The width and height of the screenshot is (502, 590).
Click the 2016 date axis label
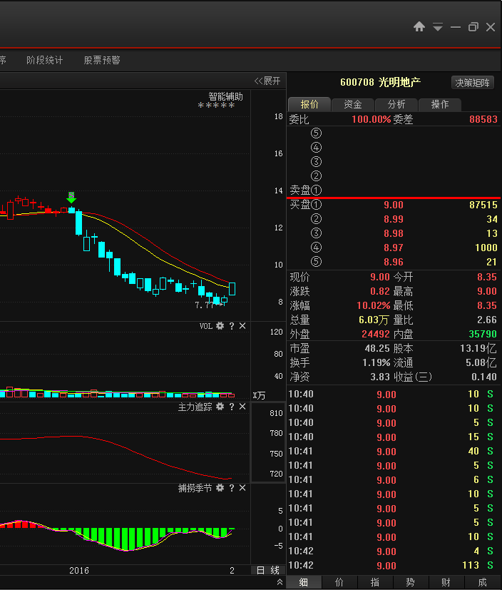(x=79, y=571)
